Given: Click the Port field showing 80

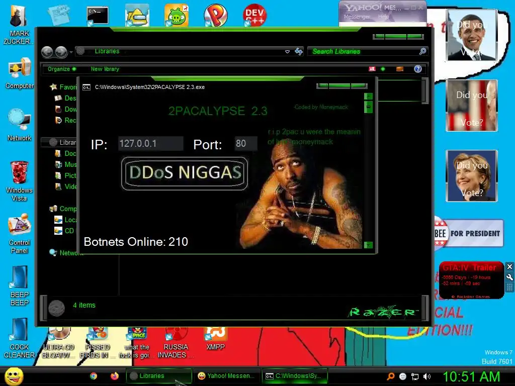Looking at the screenshot, I should pyautogui.click(x=245, y=143).
